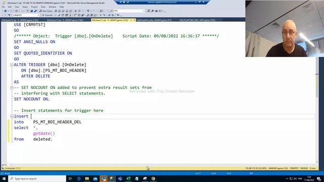Collapse the ALTER TRIGGER code block
Screen dimensions: 324x182
tap(12, 65)
